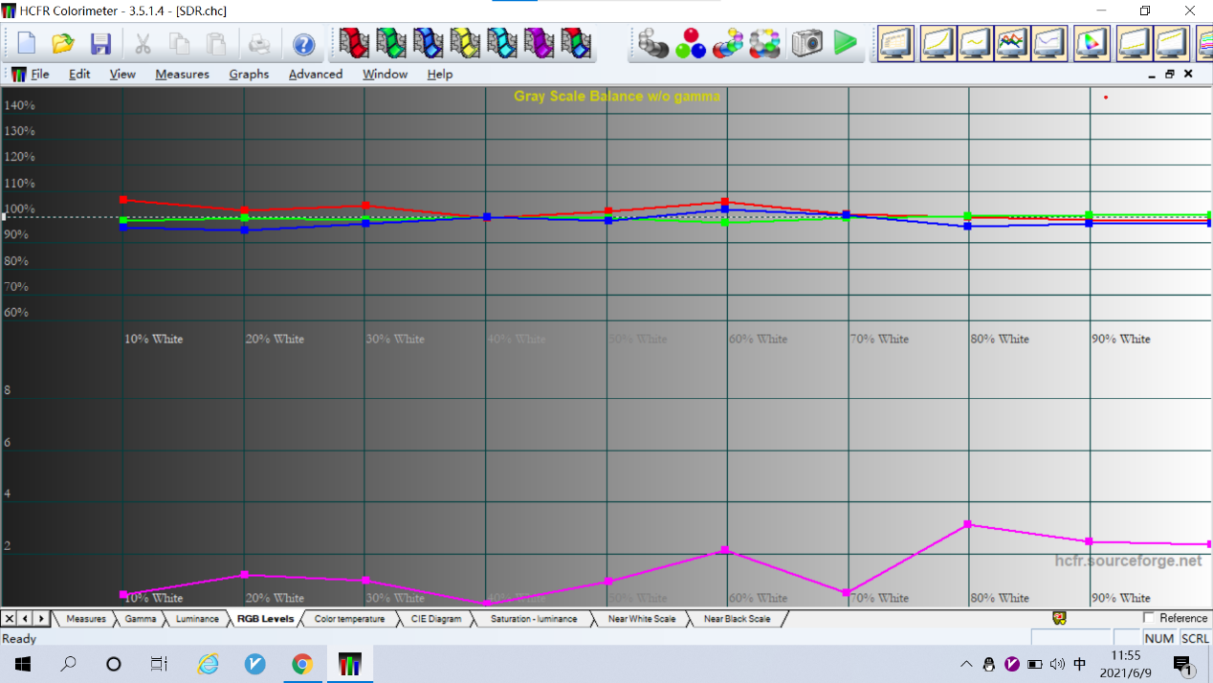Select the red film strip icon

pyautogui.click(x=354, y=43)
